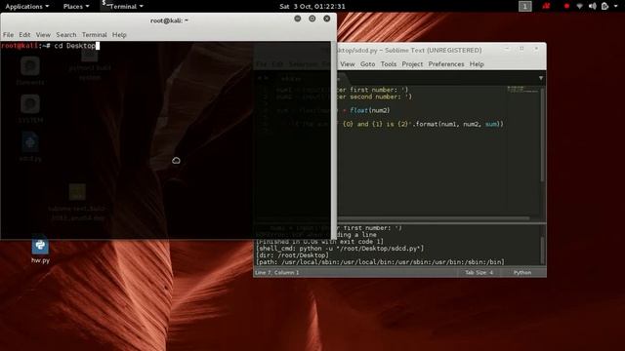
Task: Click 'float(num2)' in the editor
Action: tap(370, 110)
